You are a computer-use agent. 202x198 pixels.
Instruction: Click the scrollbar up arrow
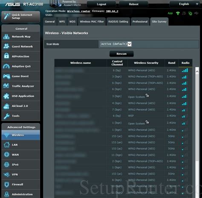click(197, 72)
